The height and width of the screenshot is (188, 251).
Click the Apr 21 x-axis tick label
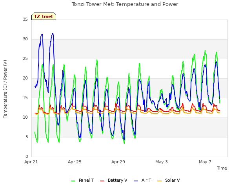[31, 162]
